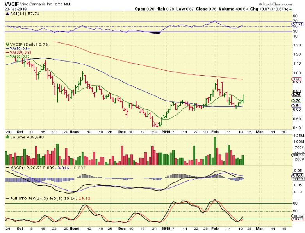Click the RSI(14) 57.71 legend text
The width and height of the screenshot is (305, 233).
[25, 14]
